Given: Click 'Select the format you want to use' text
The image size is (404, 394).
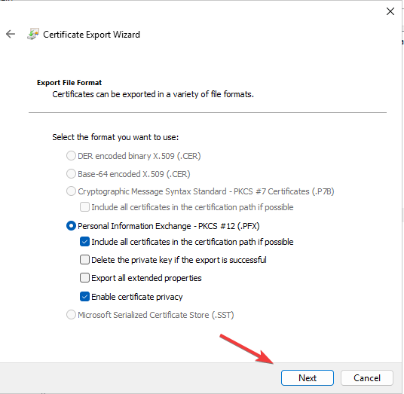Looking at the screenshot, I should pos(115,137).
